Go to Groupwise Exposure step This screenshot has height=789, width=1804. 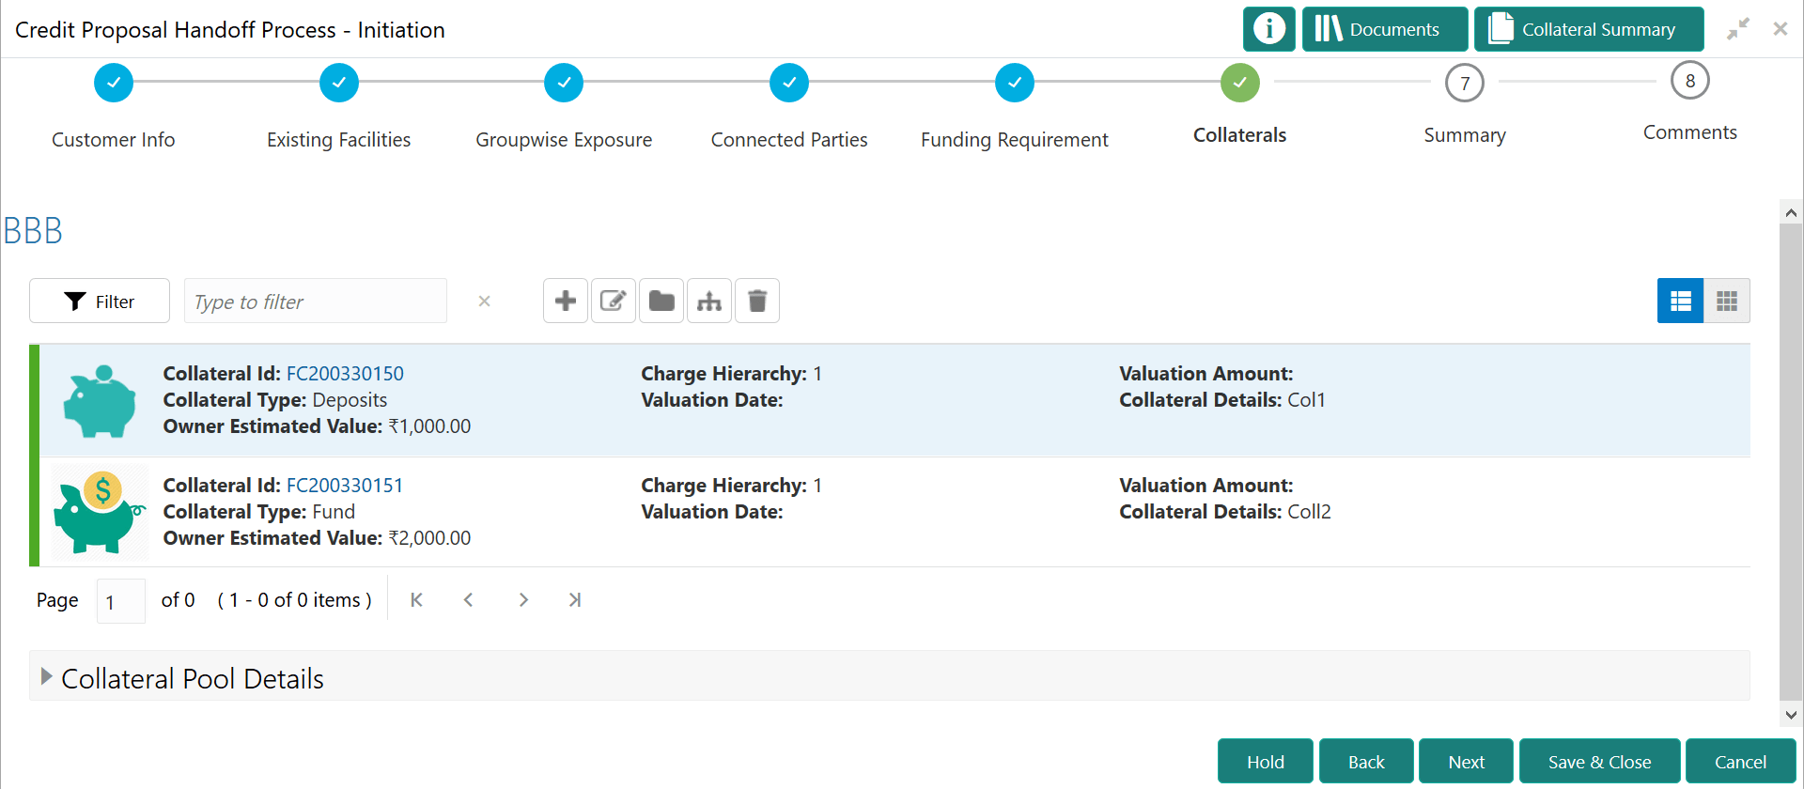click(x=564, y=83)
